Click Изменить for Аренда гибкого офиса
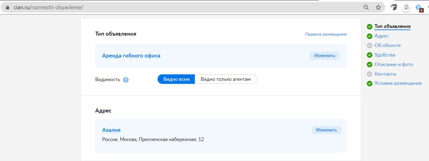 click(x=325, y=56)
